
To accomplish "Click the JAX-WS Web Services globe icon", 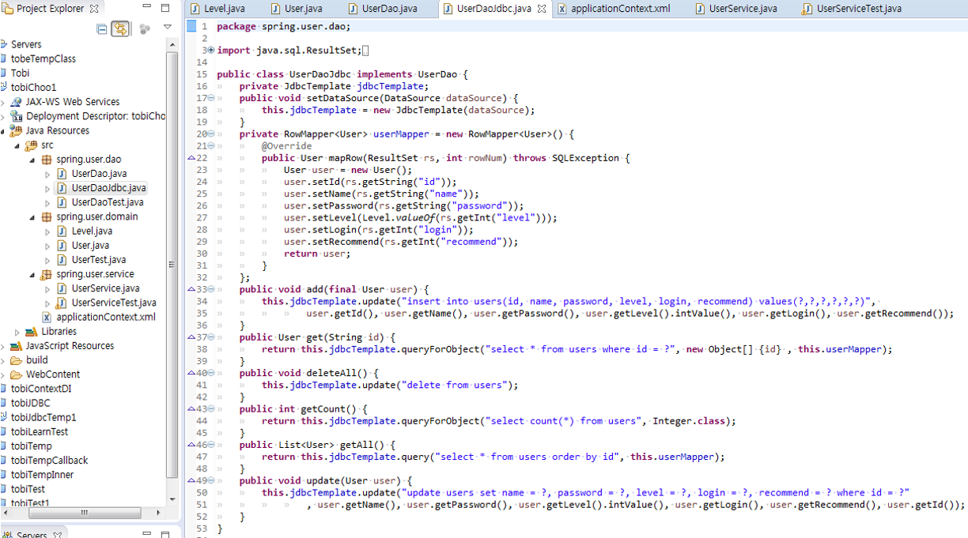I will (17, 102).
